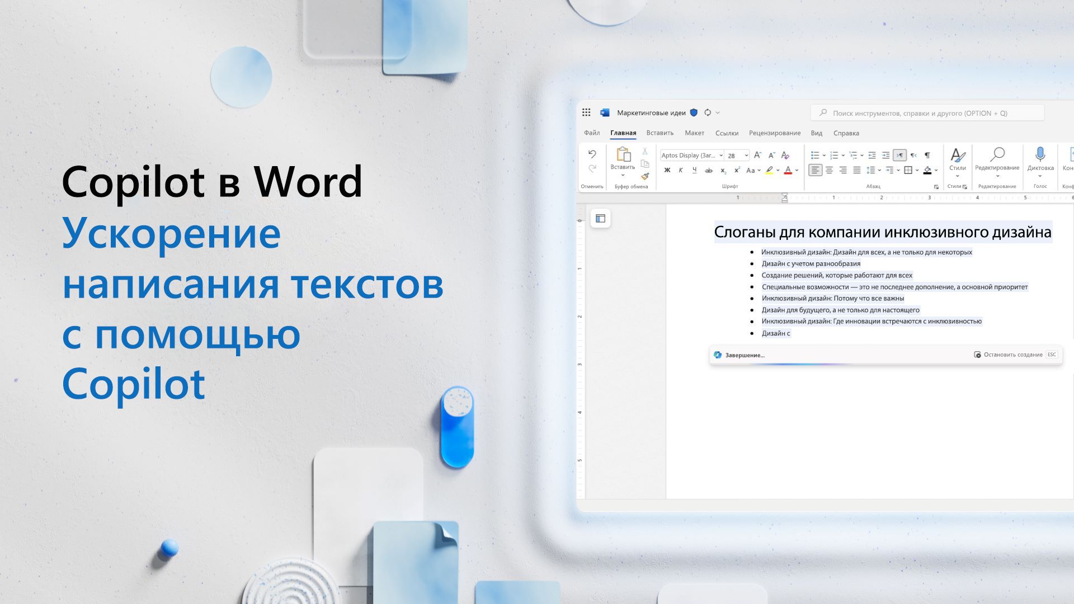
Task: Open the Абзац dialog launcher
Action: point(936,187)
